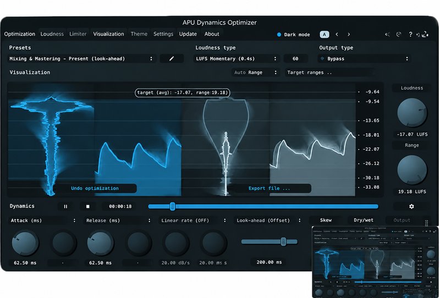Switch to the Limiter tab
The width and height of the screenshot is (440, 298).
coord(78,34)
